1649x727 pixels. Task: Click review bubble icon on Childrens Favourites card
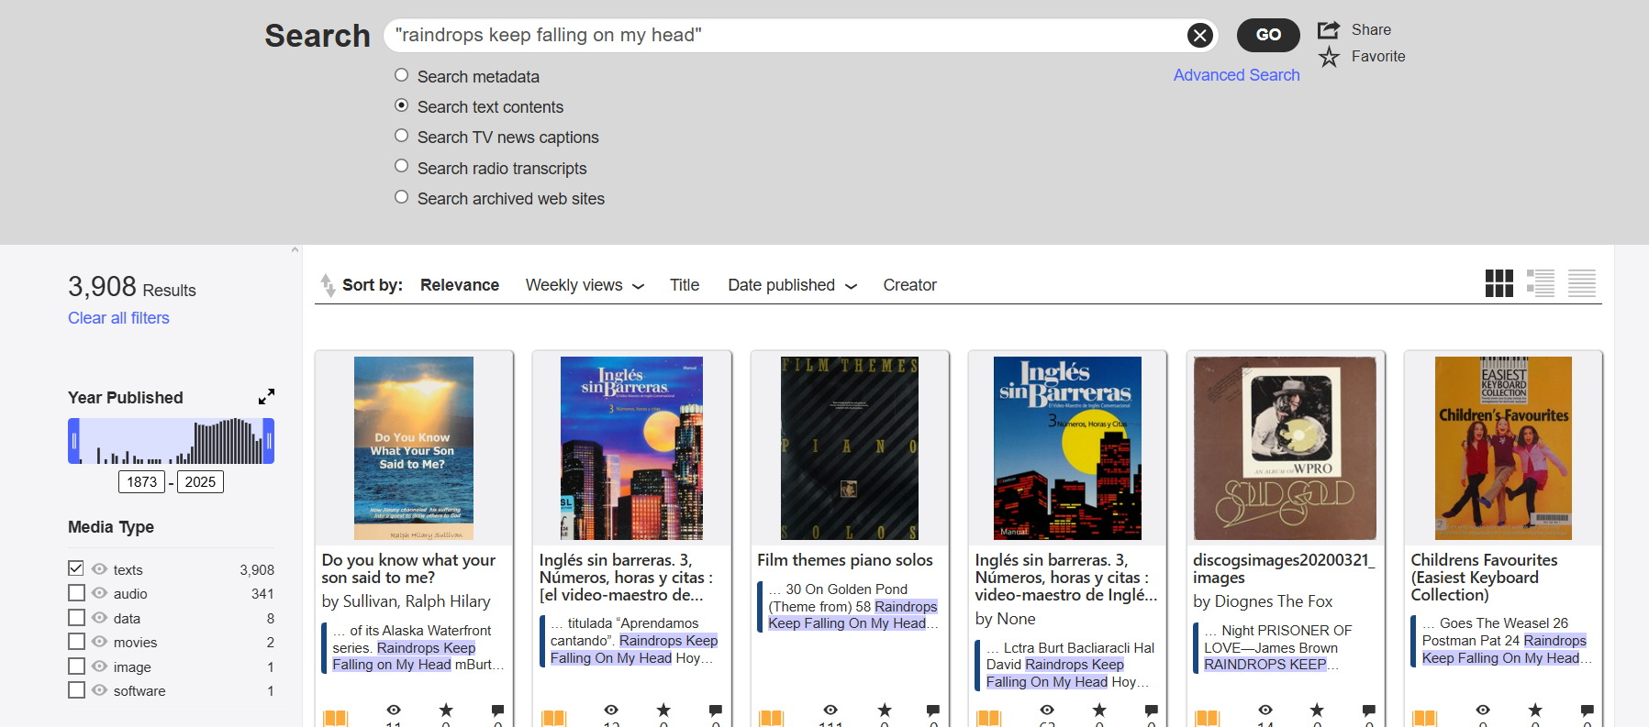[1588, 710]
